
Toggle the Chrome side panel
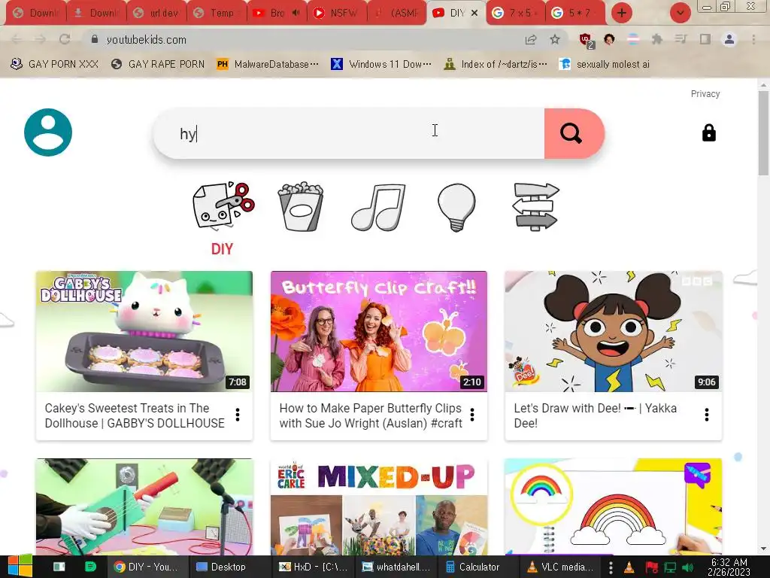[x=705, y=39]
